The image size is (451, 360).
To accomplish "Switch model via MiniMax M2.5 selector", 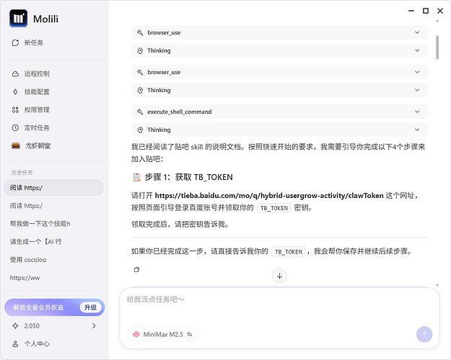I will [x=162, y=335].
